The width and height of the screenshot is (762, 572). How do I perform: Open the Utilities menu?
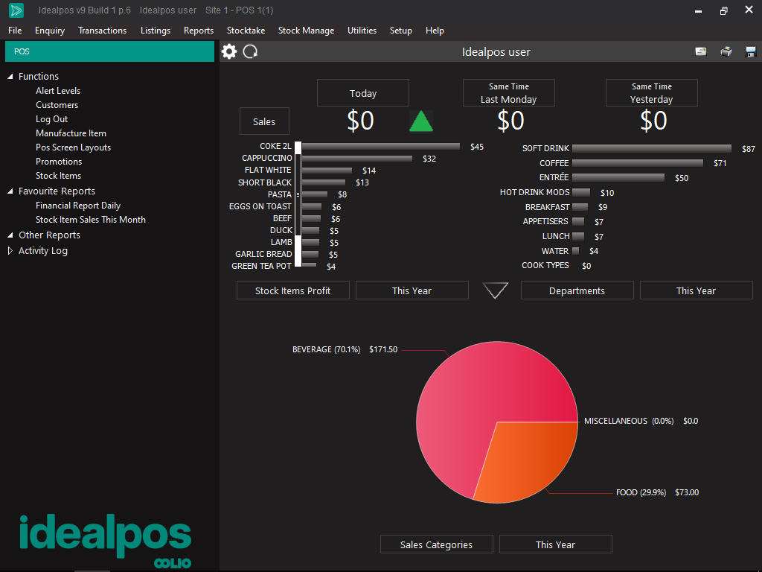pyautogui.click(x=362, y=31)
